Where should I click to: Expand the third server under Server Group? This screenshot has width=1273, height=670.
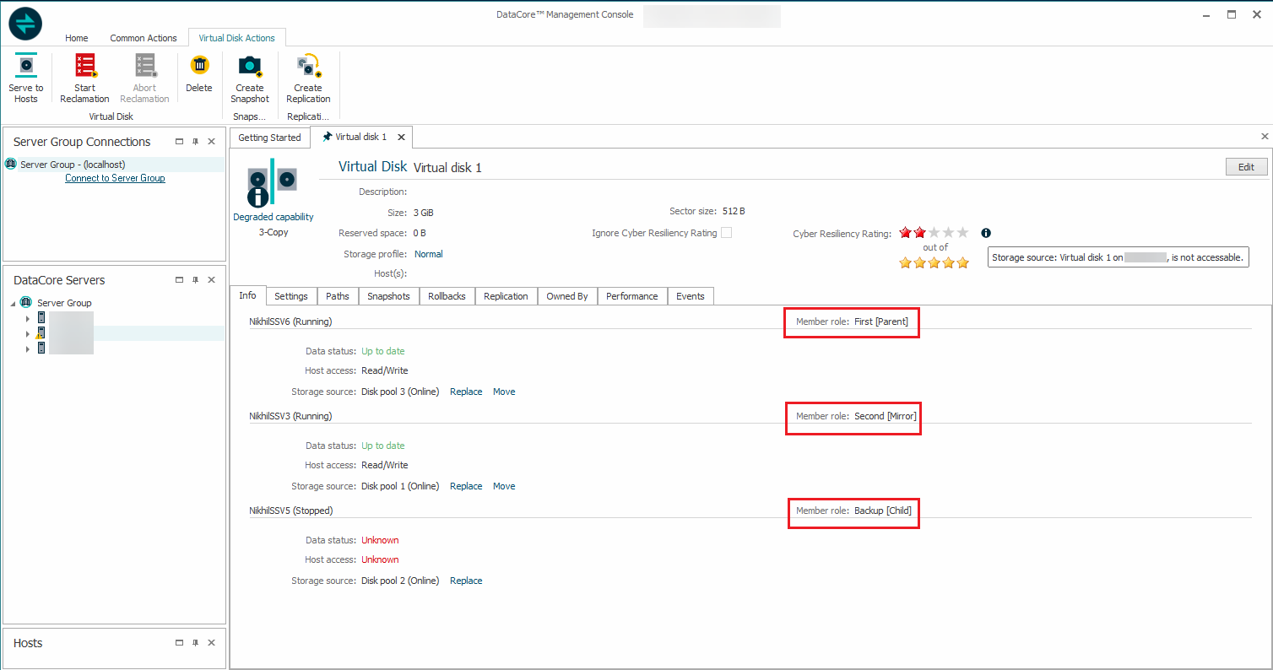(28, 349)
